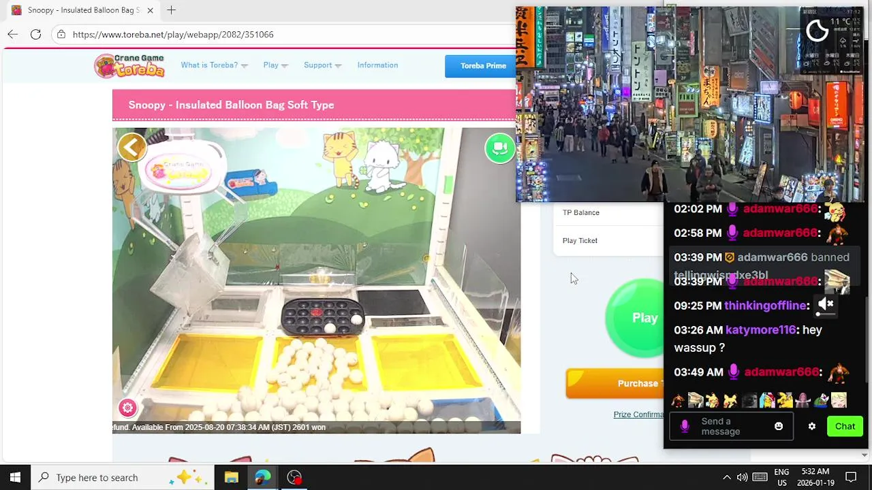Viewport: 872px width, 490px height.
Task: Click the Play Ticket row
Action: (x=608, y=240)
